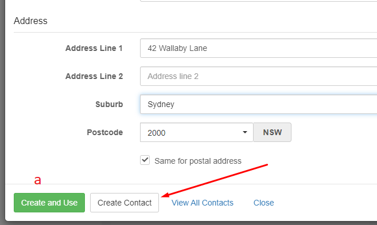Open the View All Contacts link

point(202,203)
